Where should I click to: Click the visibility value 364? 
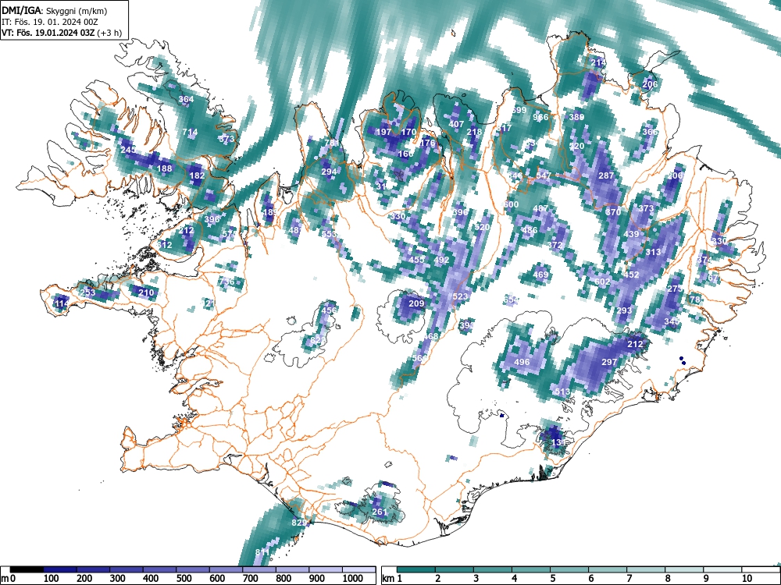[x=186, y=99]
